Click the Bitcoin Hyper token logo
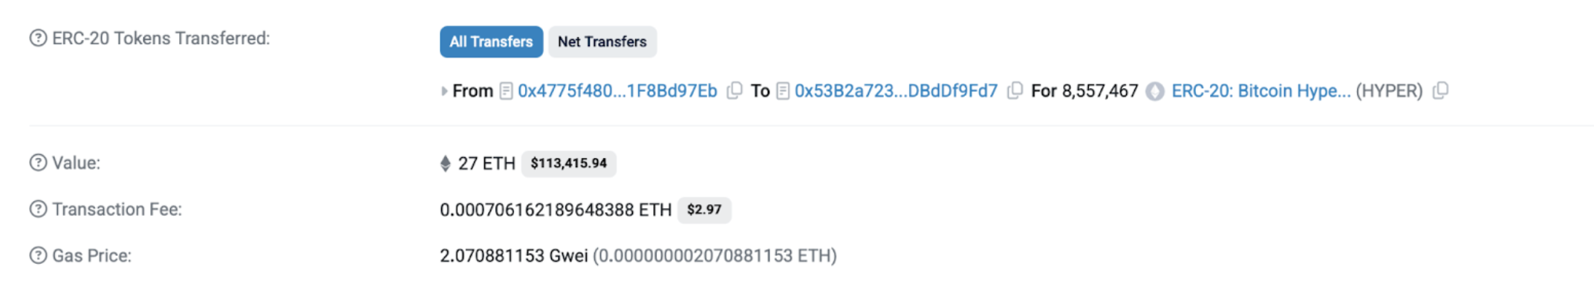 [1154, 91]
